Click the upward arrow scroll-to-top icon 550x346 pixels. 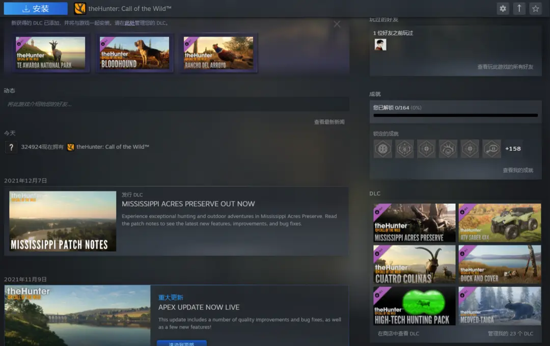pyautogui.click(x=519, y=9)
